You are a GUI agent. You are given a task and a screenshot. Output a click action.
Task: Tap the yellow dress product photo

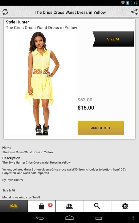(x=41, y=83)
